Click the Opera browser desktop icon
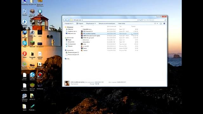 (x=24, y=54)
